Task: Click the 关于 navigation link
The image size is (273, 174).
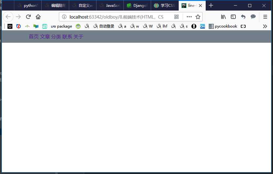Action: point(78,37)
